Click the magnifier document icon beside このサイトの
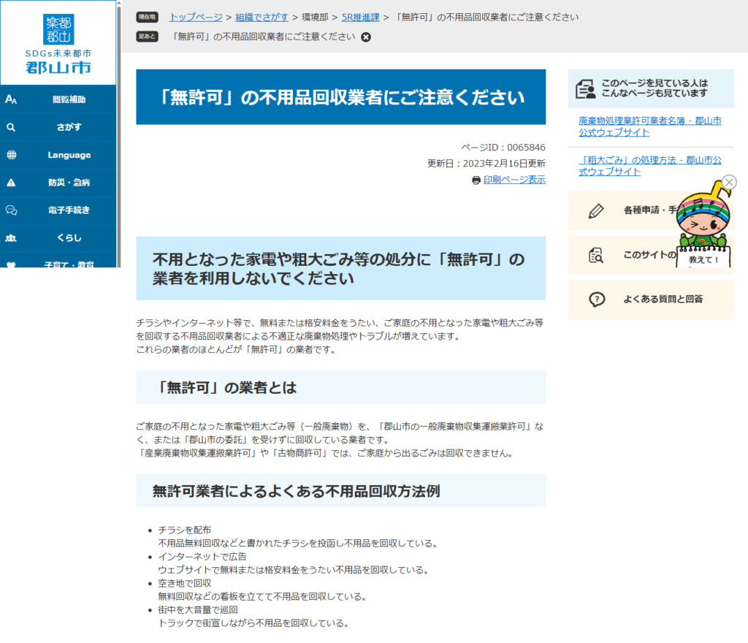Screen dimensions: 748x643 click(x=597, y=255)
